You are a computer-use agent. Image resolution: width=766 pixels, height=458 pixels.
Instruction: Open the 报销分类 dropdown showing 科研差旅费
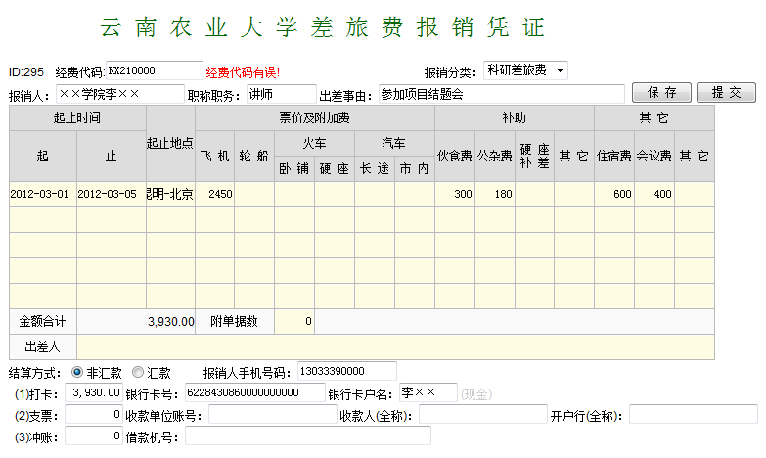coord(525,70)
